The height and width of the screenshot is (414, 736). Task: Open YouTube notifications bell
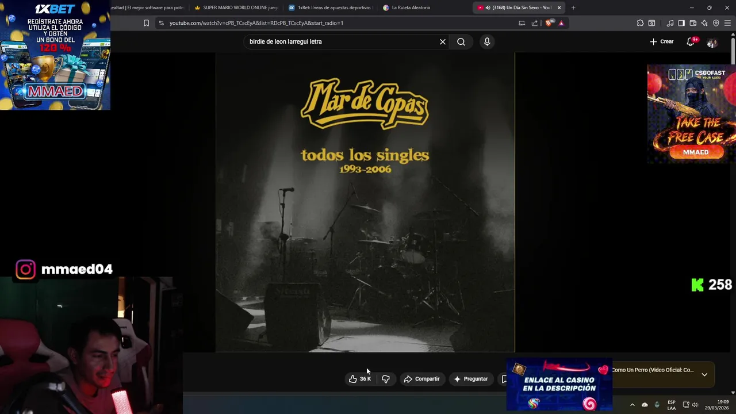click(691, 41)
